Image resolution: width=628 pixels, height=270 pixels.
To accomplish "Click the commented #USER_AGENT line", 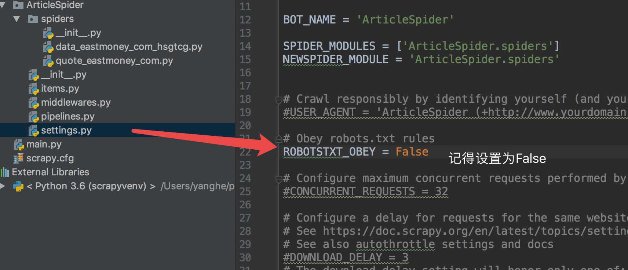I will pos(455,112).
